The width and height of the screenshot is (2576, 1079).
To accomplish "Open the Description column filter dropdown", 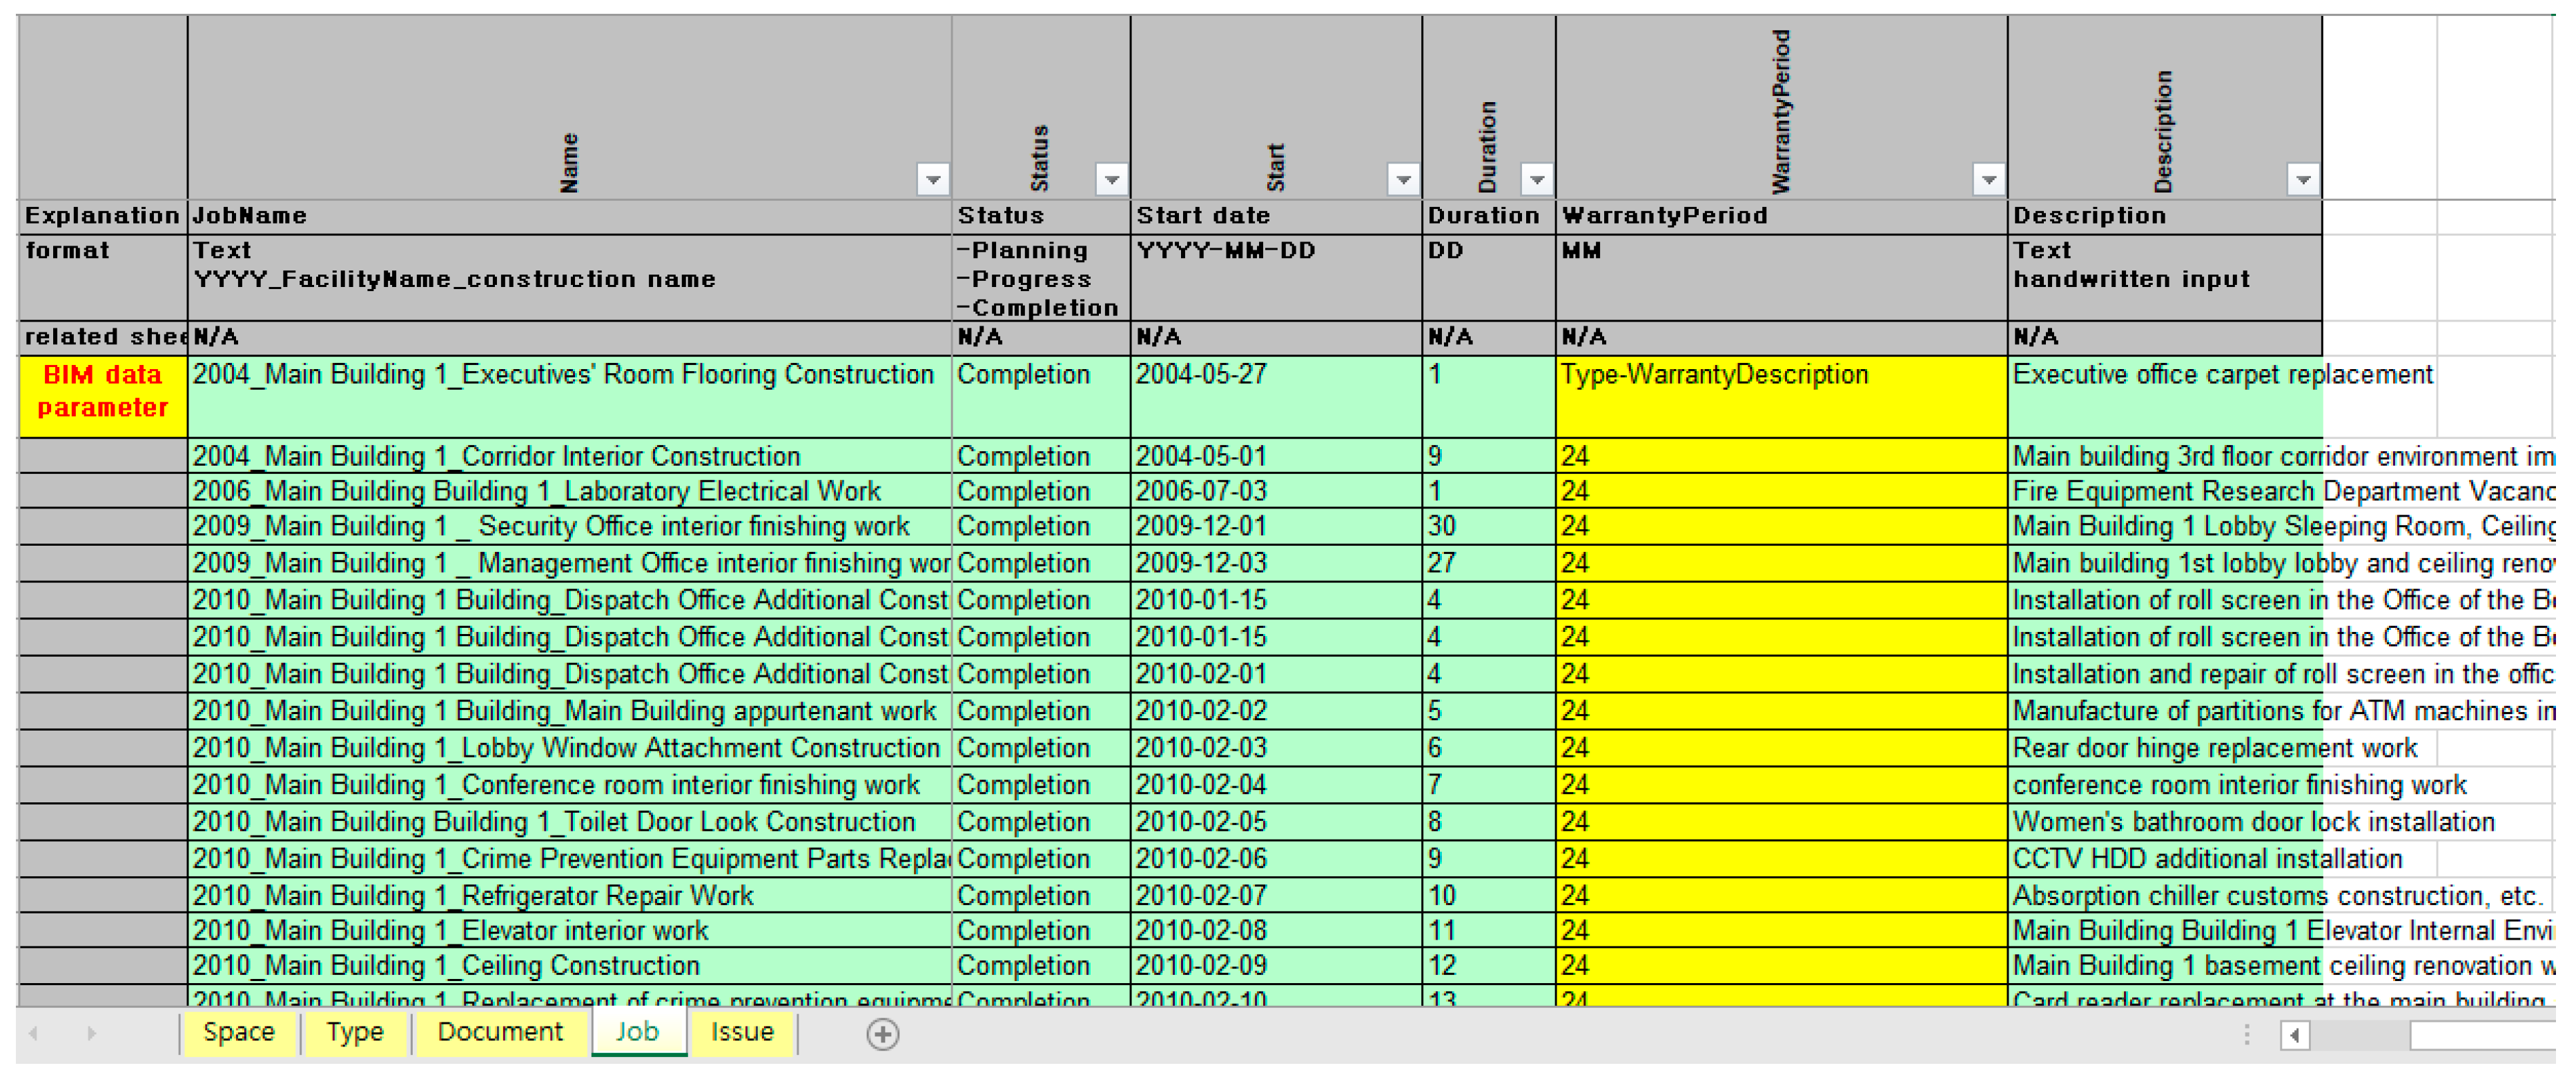I will click(2303, 180).
